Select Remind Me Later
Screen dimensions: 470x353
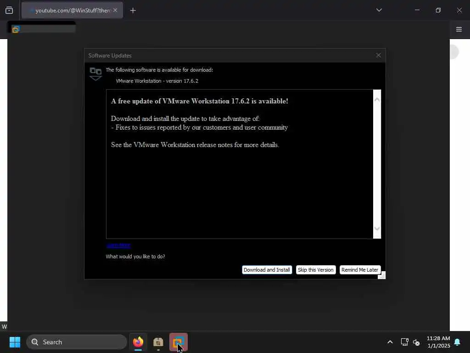(360, 269)
